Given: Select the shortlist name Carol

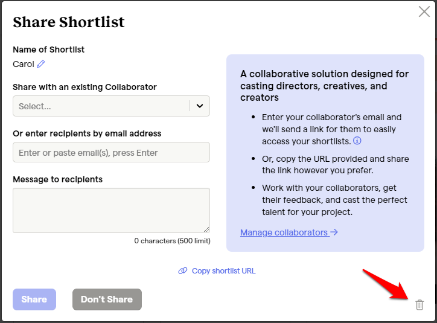Looking at the screenshot, I should click(24, 64).
